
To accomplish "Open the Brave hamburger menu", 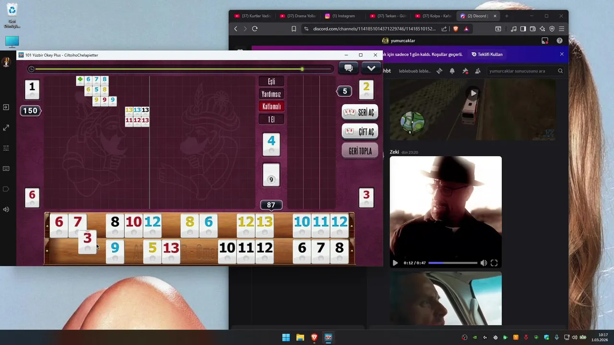I will 561,29.
